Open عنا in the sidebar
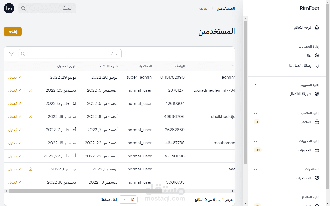 tap(286, 55)
